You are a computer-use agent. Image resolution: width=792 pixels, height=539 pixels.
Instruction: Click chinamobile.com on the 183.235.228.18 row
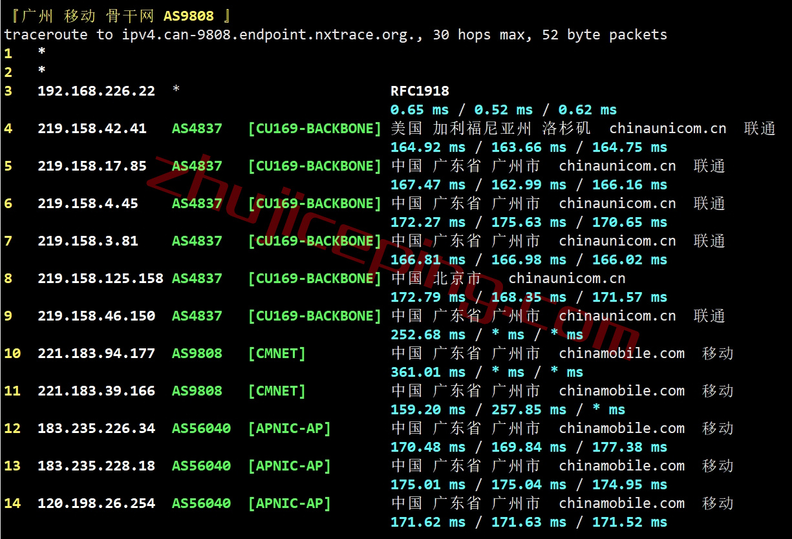pos(622,466)
